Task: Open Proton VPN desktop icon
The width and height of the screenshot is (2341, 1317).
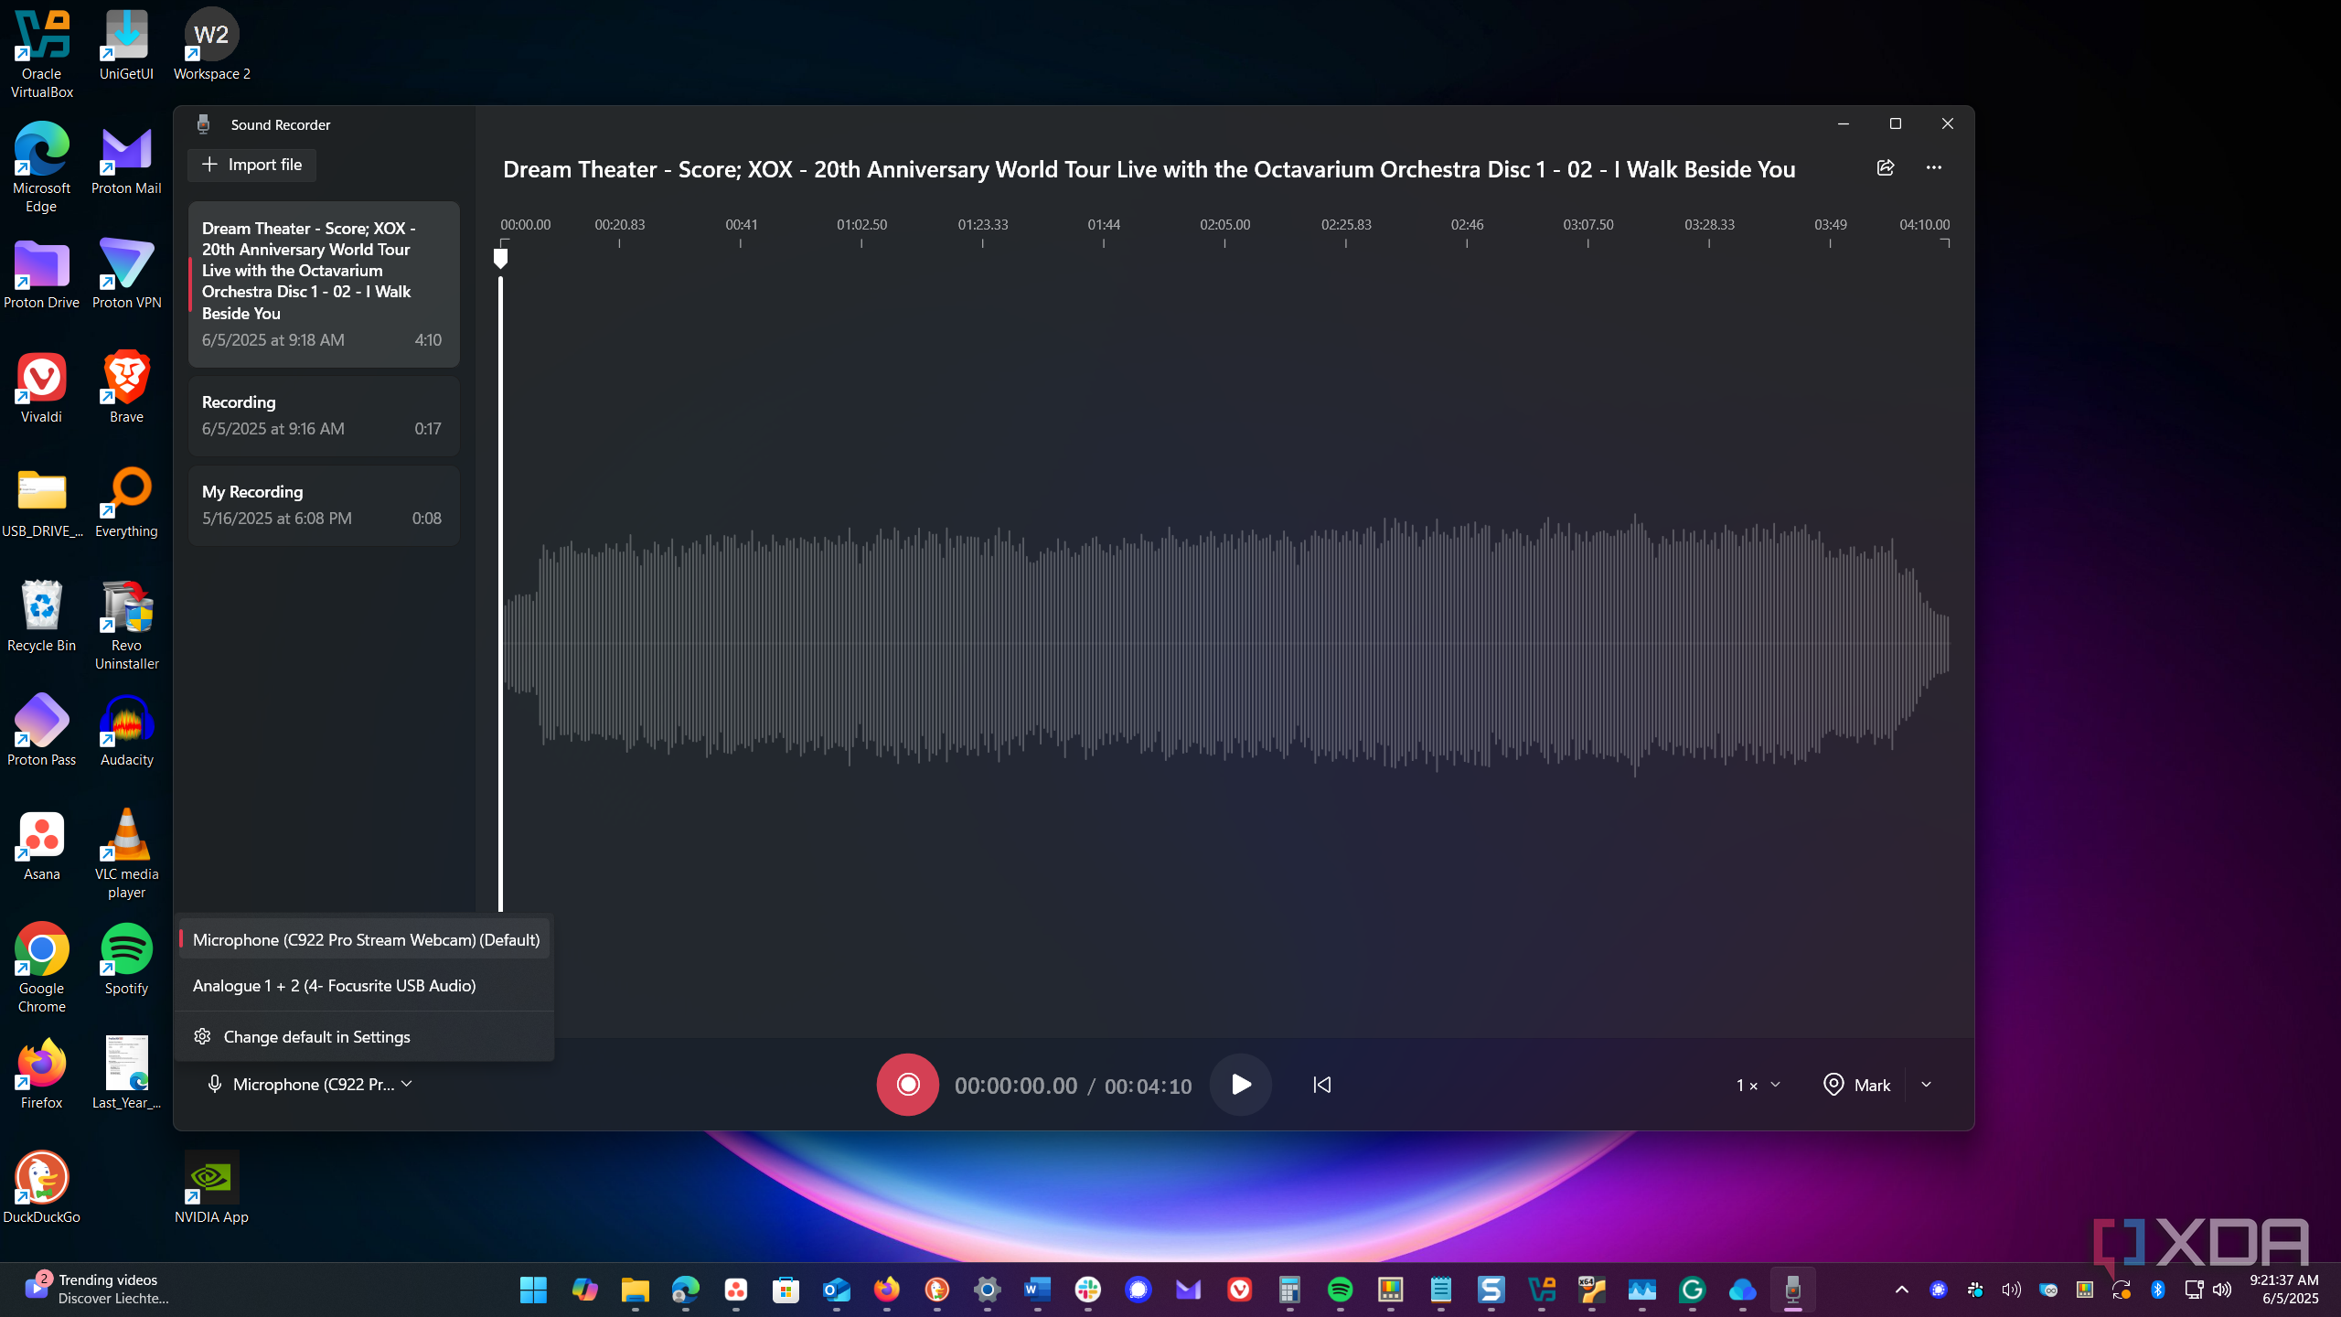Action: point(126,273)
